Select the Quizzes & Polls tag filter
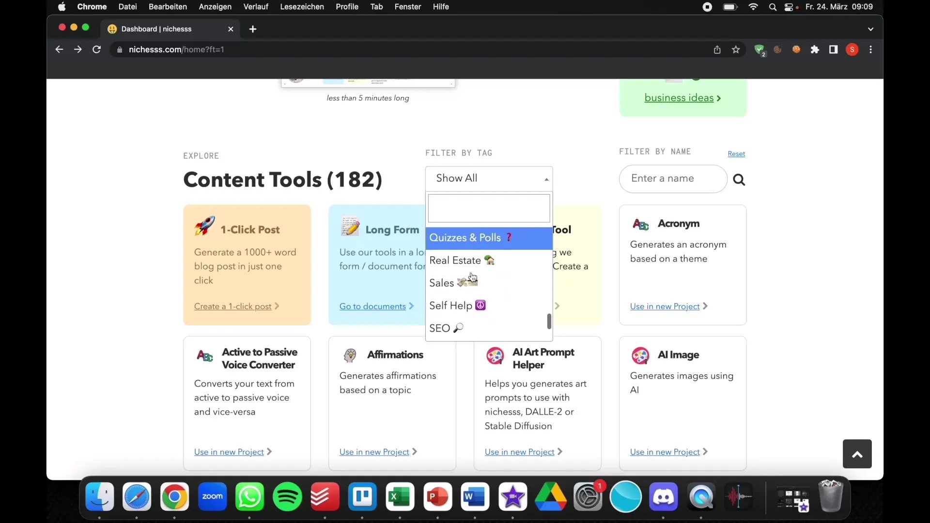 pos(488,238)
